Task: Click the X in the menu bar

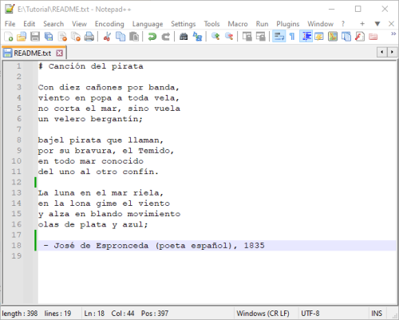Action: tap(391, 24)
